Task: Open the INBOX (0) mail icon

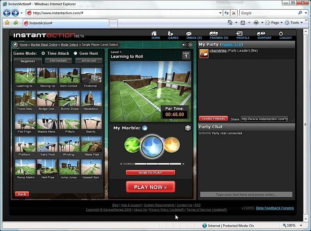Action: click(x=189, y=34)
